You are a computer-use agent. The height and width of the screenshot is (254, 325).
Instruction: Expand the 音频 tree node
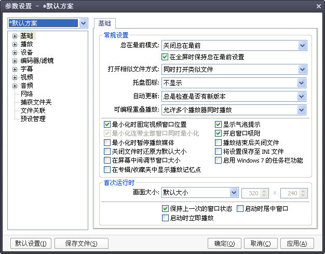click(x=15, y=86)
